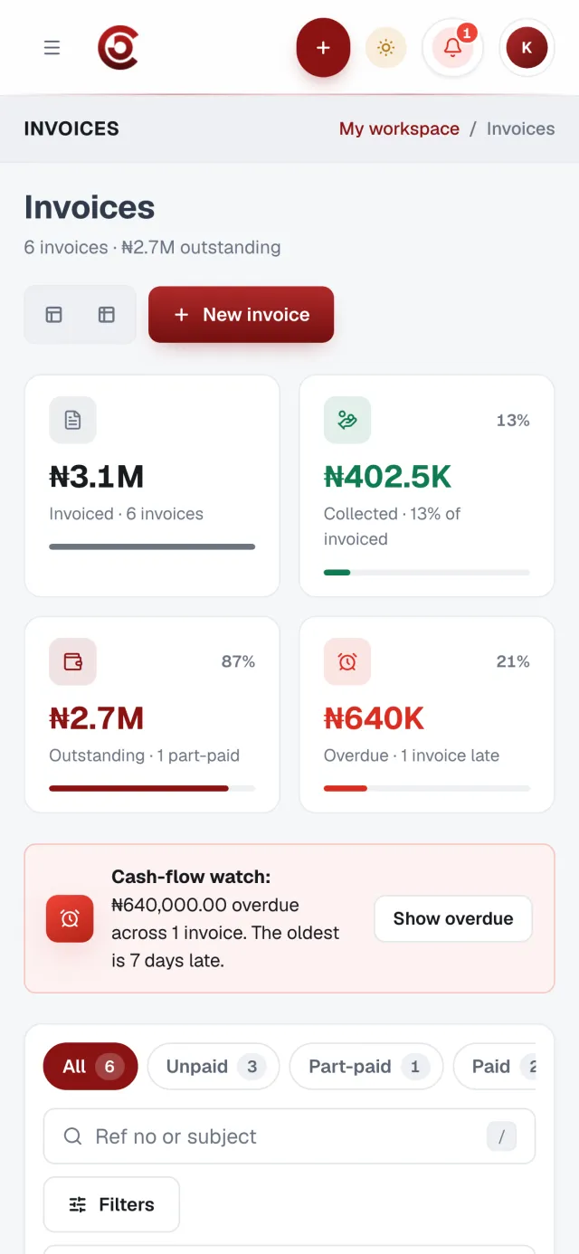Viewport: 579px width, 1254px height.
Task: Select the Part-paid filter tab
Action: pyautogui.click(x=366, y=1067)
